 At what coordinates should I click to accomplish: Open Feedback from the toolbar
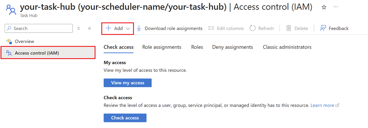[x=334, y=28]
